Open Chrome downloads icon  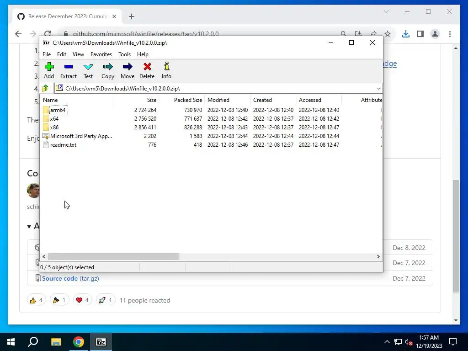pyautogui.click(x=406, y=34)
